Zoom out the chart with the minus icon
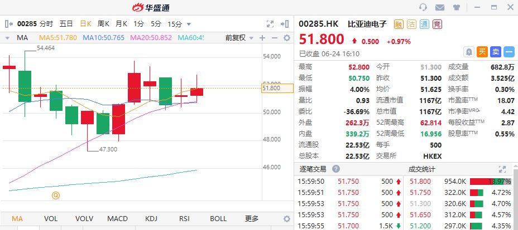 pos(275,38)
